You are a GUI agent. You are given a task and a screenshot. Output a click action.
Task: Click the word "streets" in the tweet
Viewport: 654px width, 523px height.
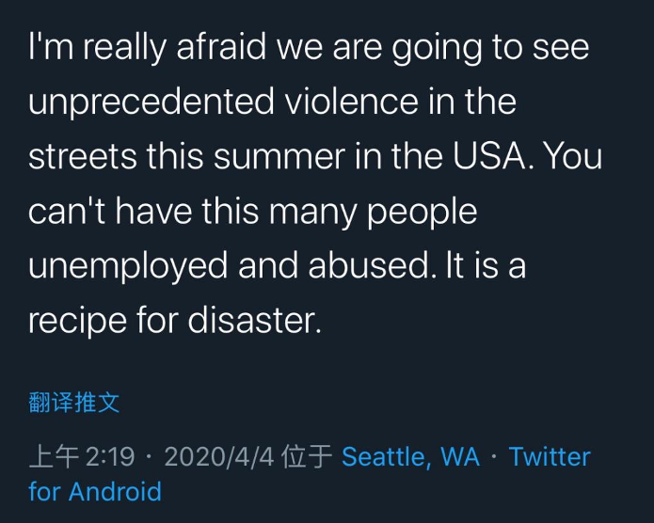(x=83, y=157)
